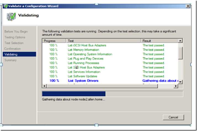Click the Test column header

pyautogui.click(x=103, y=41)
